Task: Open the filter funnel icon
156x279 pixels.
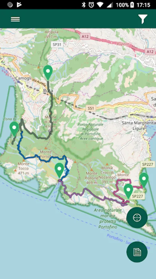Action: click(x=143, y=19)
